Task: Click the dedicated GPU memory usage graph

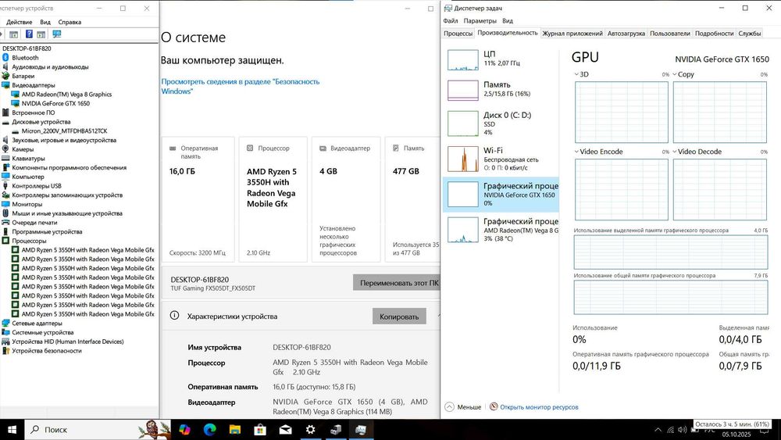Action: tap(670, 252)
